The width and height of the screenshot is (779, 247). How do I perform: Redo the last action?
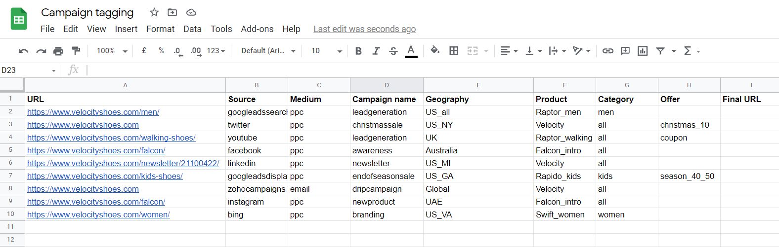coord(41,51)
